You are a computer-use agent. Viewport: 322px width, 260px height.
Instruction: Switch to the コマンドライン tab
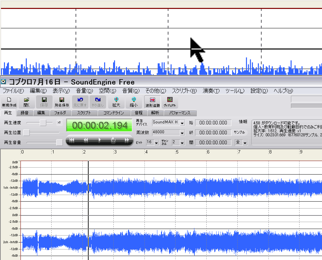coord(114,113)
